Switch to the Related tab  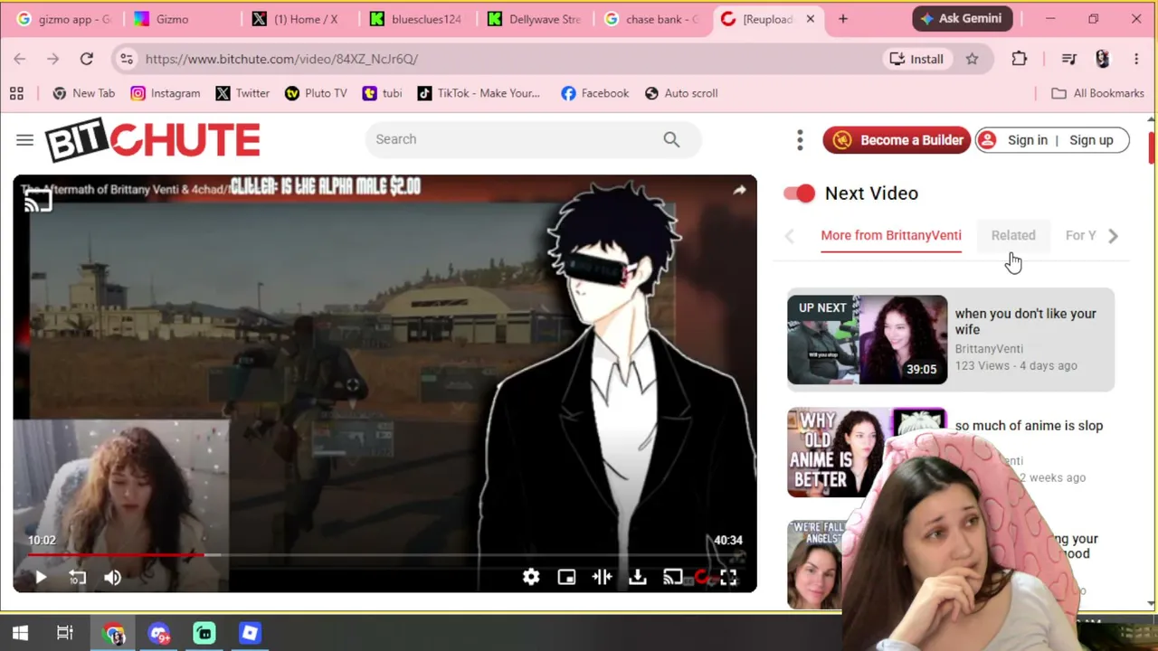[1013, 235]
